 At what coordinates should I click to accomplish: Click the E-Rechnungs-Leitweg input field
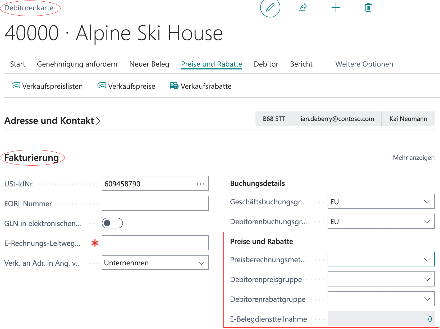(155, 243)
